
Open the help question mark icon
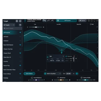point(92,20)
